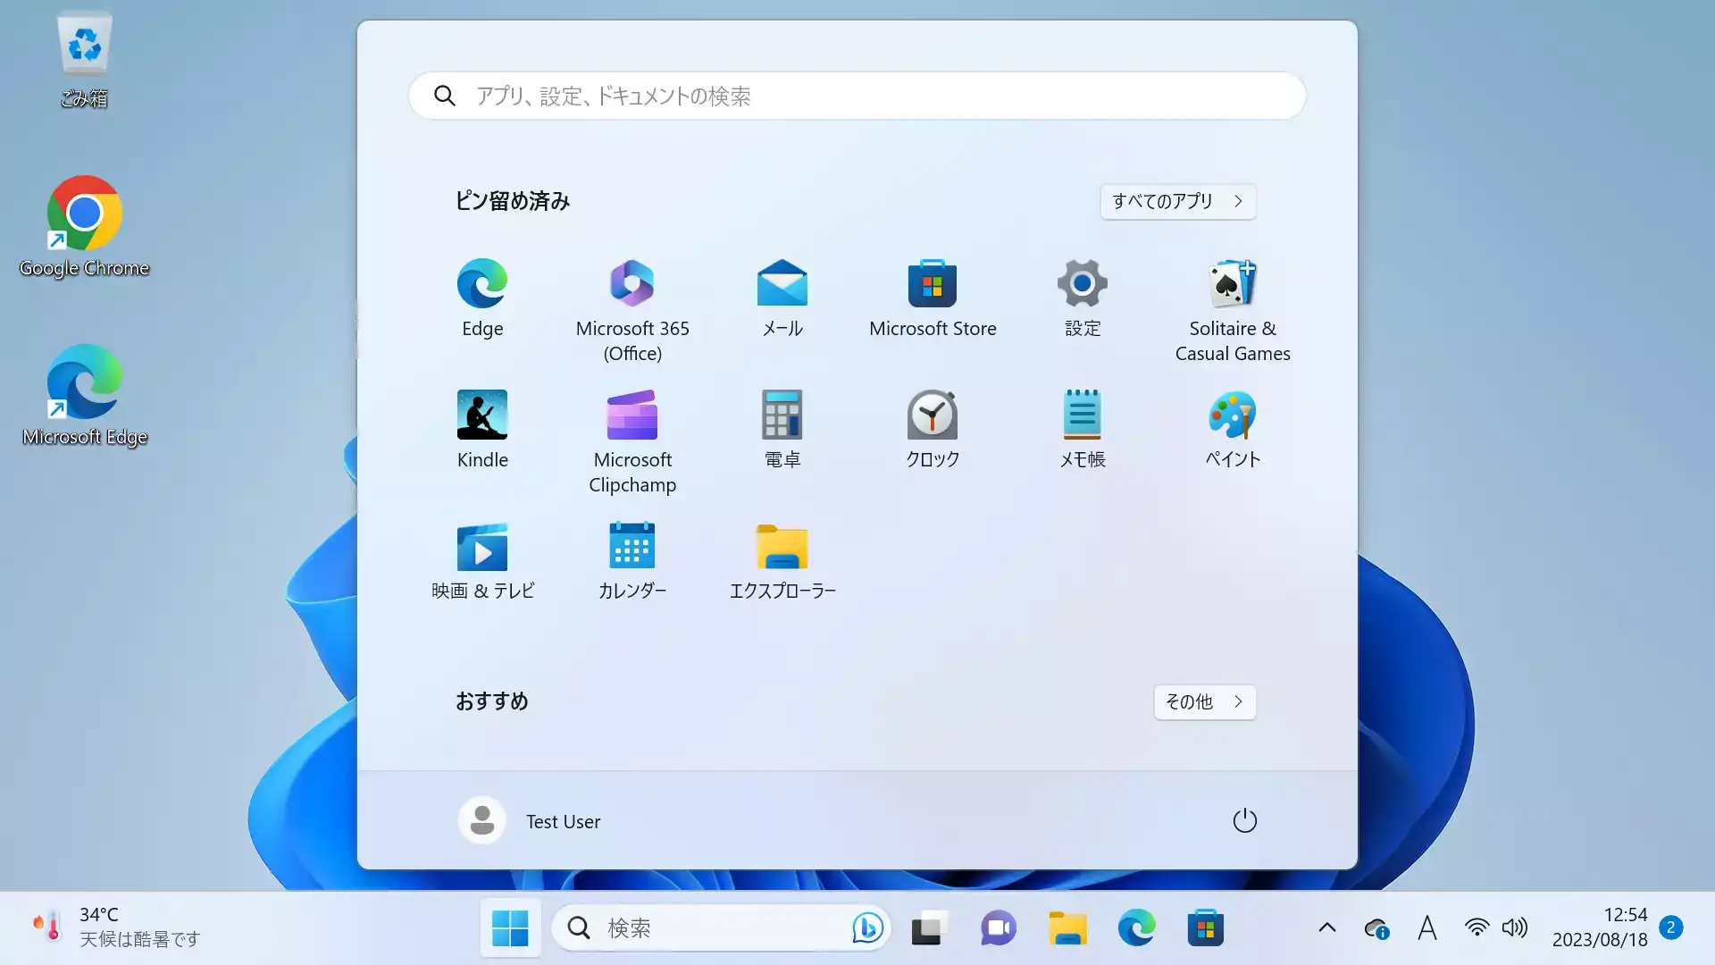The image size is (1715, 965).
Task: Select Google Chrome desktop shortcut
Action: pos(84,227)
